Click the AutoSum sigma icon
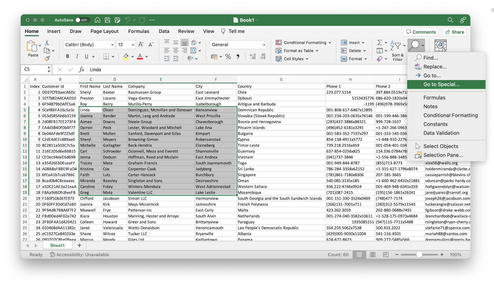This screenshot has width=494, height=286. pyautogui.click(x=380, y=42)
